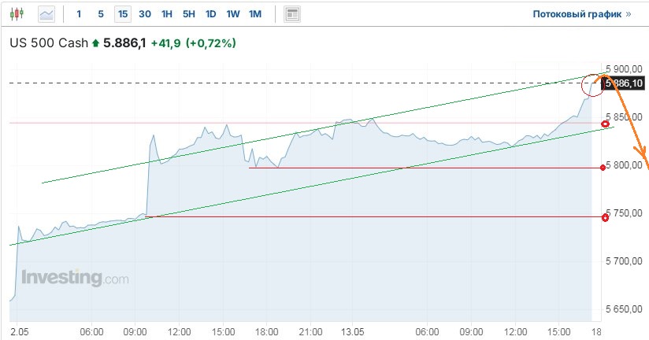Screen dimensions: 649x340
Task: Select the active 15-minute timeframe
Action: tap(123, 14)
